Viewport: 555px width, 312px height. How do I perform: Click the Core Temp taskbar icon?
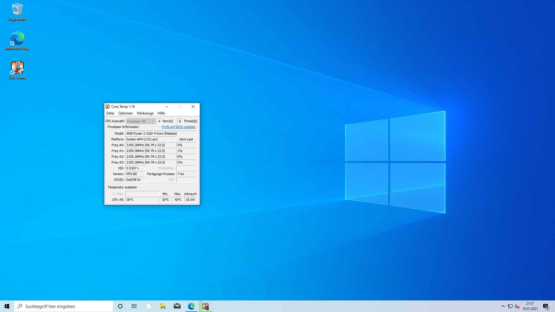pos(206,306)
